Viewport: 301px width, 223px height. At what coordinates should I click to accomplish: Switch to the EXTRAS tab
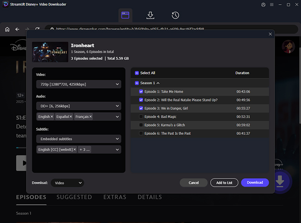[115, 197]
